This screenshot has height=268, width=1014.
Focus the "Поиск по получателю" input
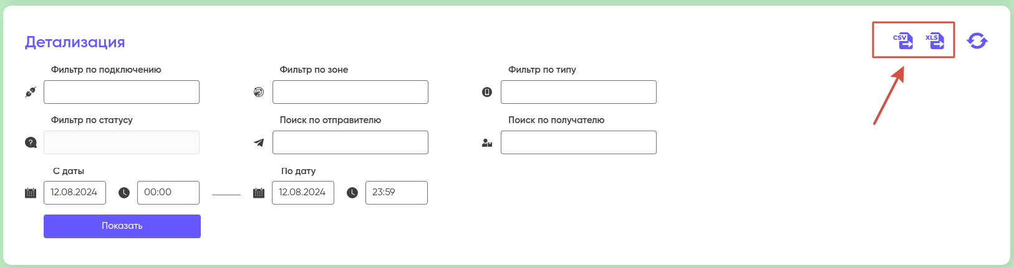(579, 142)
